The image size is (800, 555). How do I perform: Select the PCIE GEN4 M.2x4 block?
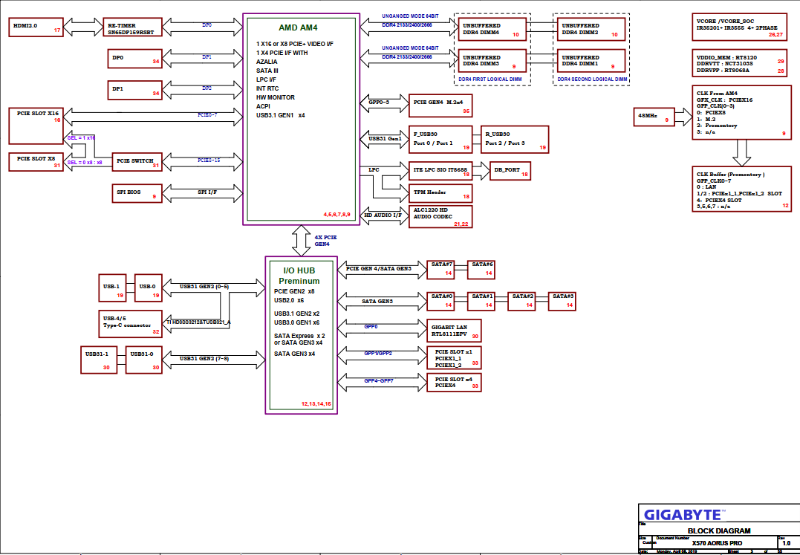(440, 105)
